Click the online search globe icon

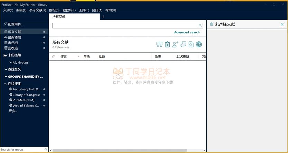coord(199,44)
